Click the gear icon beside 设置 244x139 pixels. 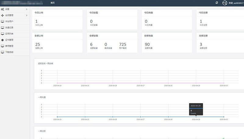2,9
